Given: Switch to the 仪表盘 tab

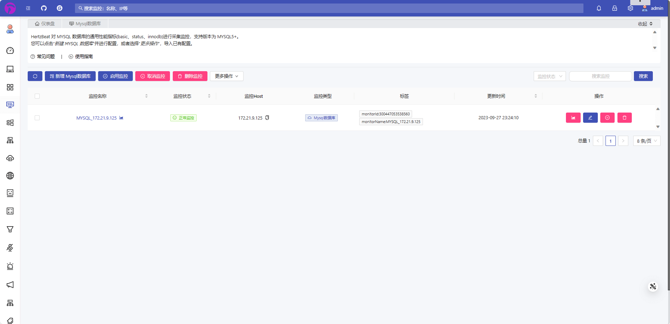Looking at the screenshot, I should (x=45, y=23).
